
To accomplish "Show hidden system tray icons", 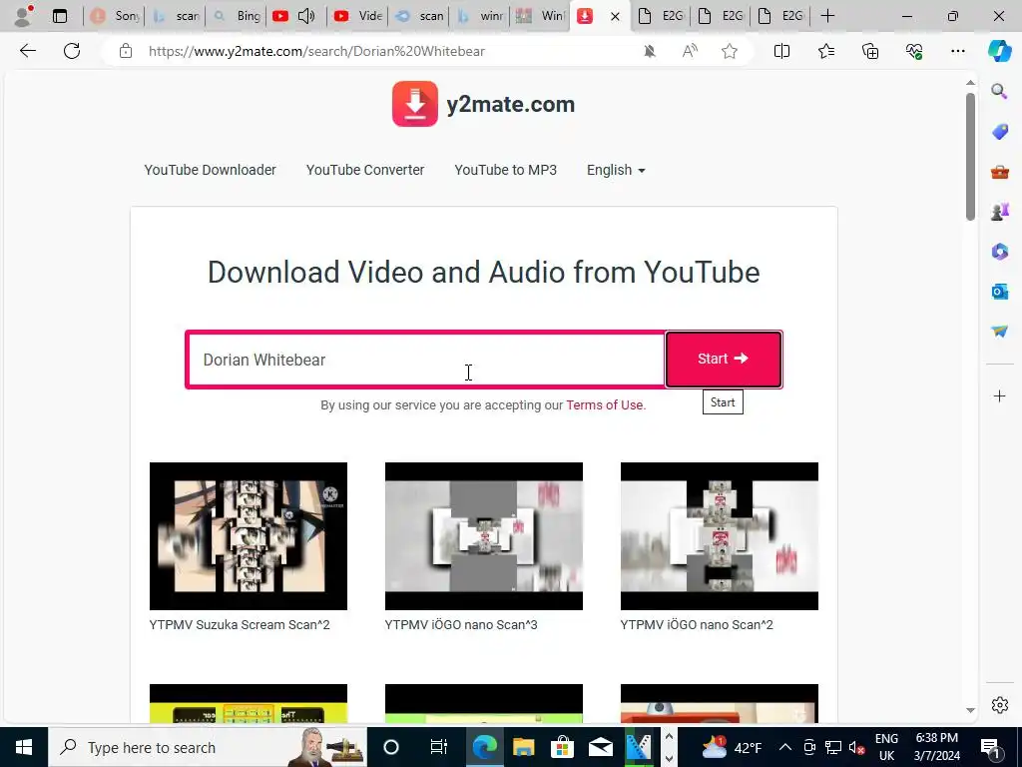I will pyautogui.click(x=784, y=747).
